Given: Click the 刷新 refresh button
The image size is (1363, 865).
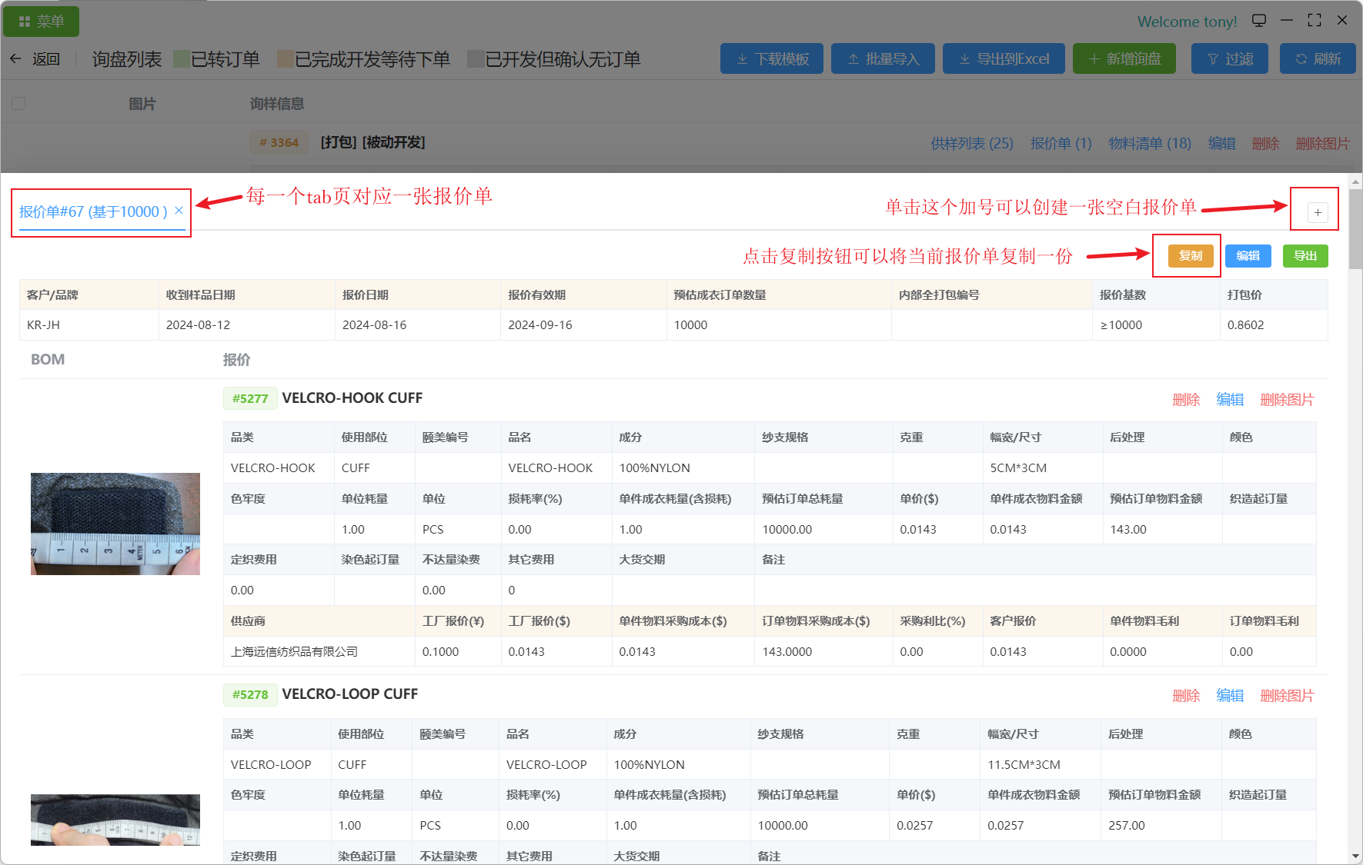Looking at the screenshot, I should (1318, 59).
